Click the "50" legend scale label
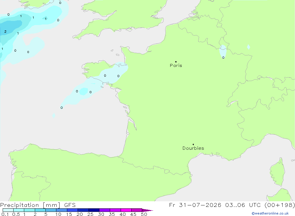Screen dimensions: 295x216 [x=144, y=214]
